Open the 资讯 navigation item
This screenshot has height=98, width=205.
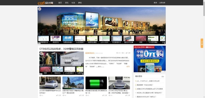(67, 3)
